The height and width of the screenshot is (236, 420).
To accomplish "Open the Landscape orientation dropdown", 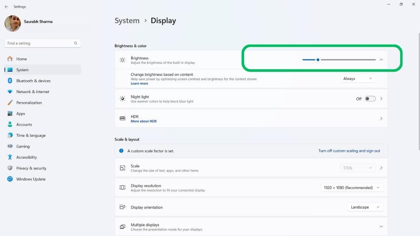I will [365, 207].
